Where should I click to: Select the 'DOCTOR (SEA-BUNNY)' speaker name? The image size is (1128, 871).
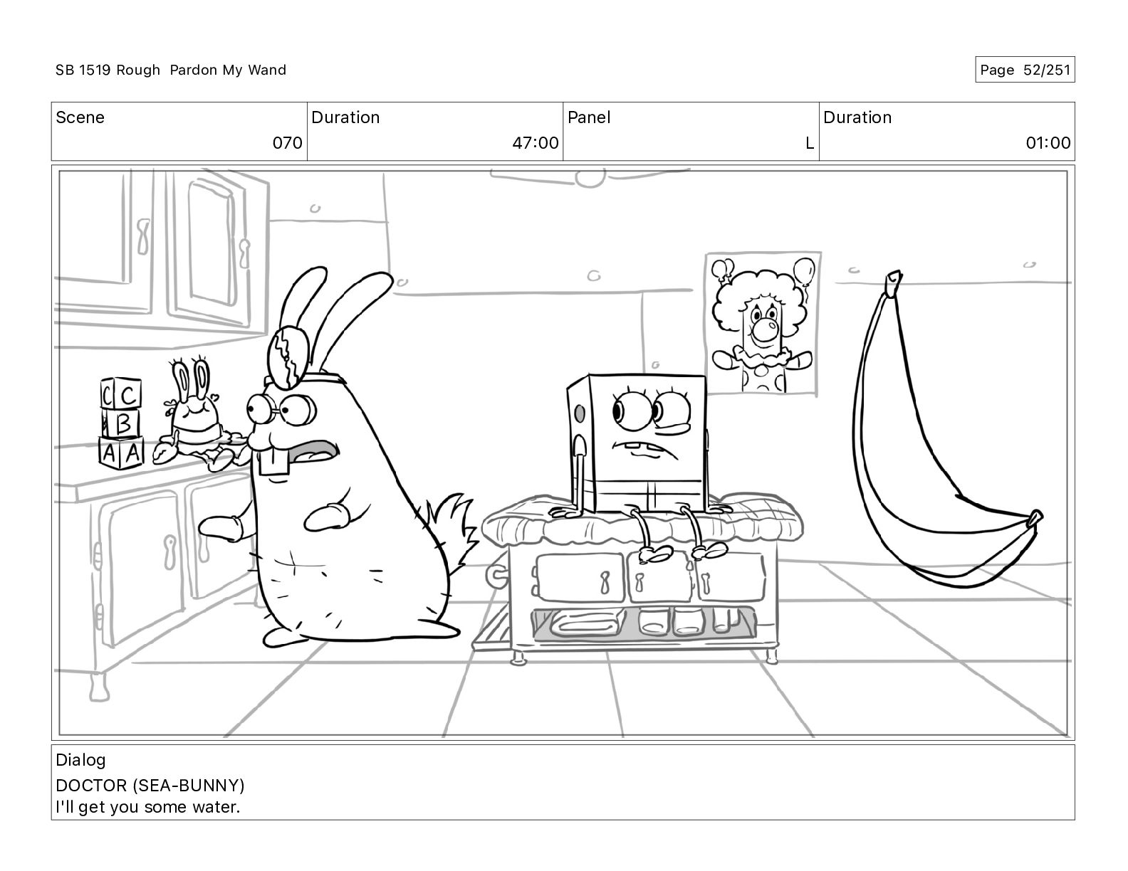[x=150, y=786]
